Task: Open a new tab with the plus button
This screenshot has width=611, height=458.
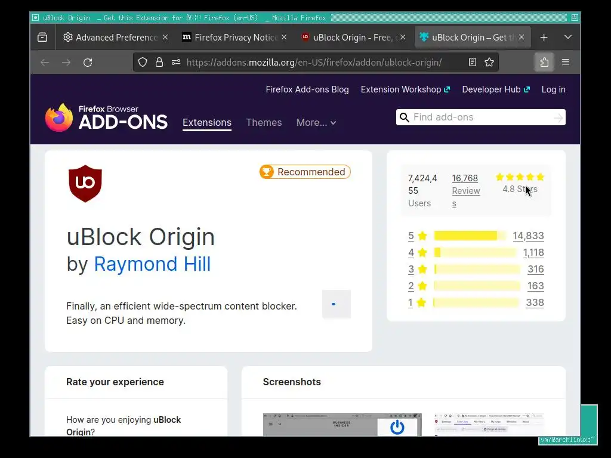Action: (544, 38)
